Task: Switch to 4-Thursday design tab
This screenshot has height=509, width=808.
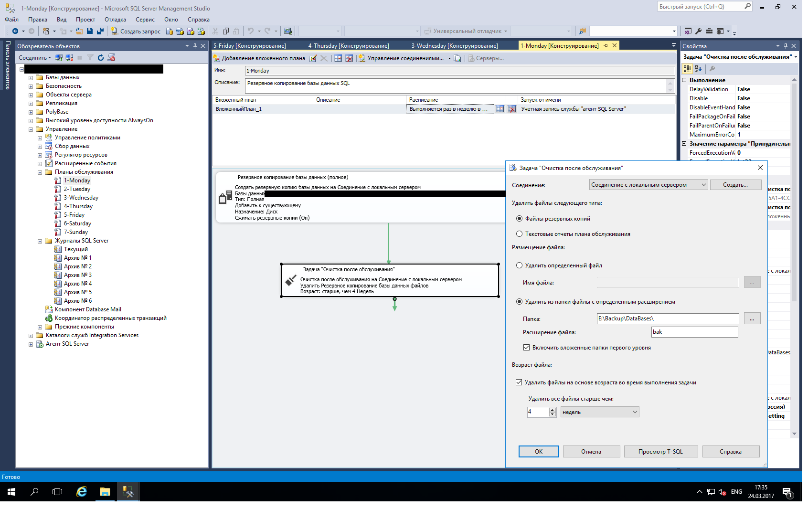Action: point(349,46)
